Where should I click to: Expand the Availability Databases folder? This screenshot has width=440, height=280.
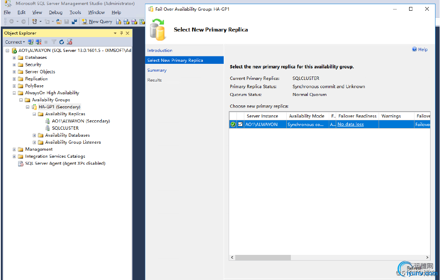tap(34, 135)
